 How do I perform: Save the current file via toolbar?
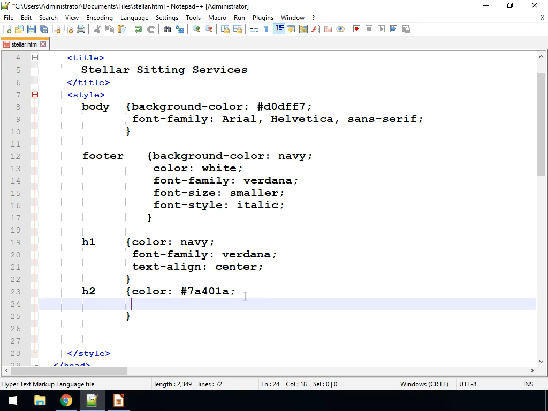[x=32, y=29]
